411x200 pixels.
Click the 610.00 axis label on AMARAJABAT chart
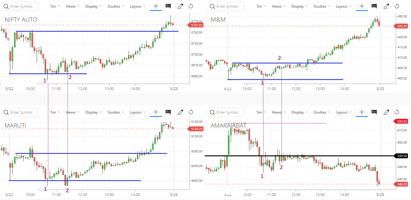coord(402,130)
